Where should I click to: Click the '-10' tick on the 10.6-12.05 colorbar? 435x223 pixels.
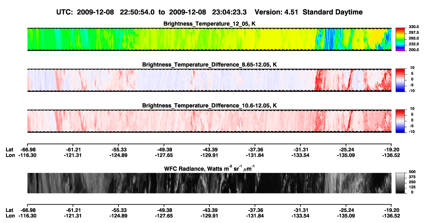412,132
